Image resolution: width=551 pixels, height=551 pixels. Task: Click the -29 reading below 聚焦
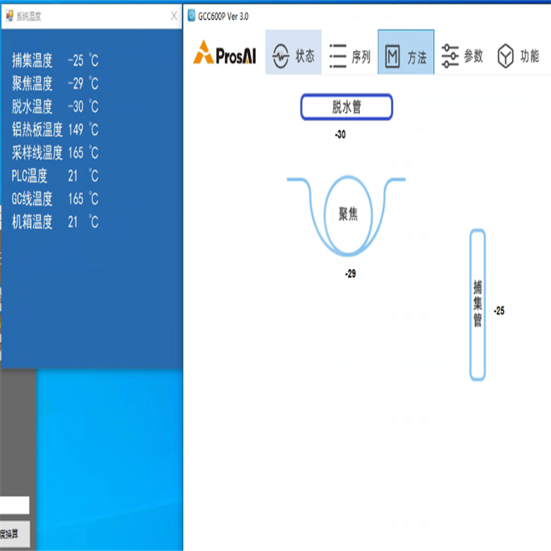point(350,274)
